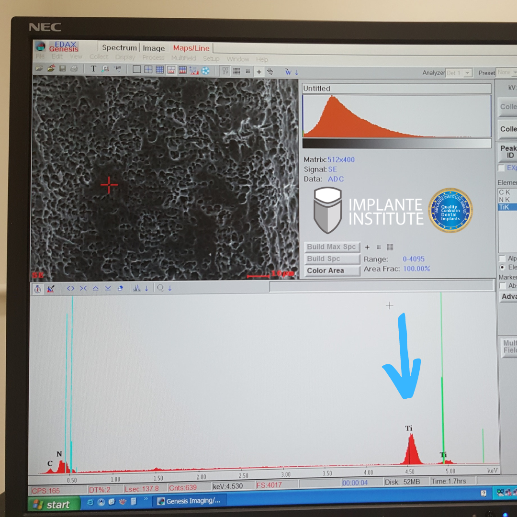Viewport: 517px width, 517px height.
Task: Switch to the Spectrum tab
Action: [119, 47]
